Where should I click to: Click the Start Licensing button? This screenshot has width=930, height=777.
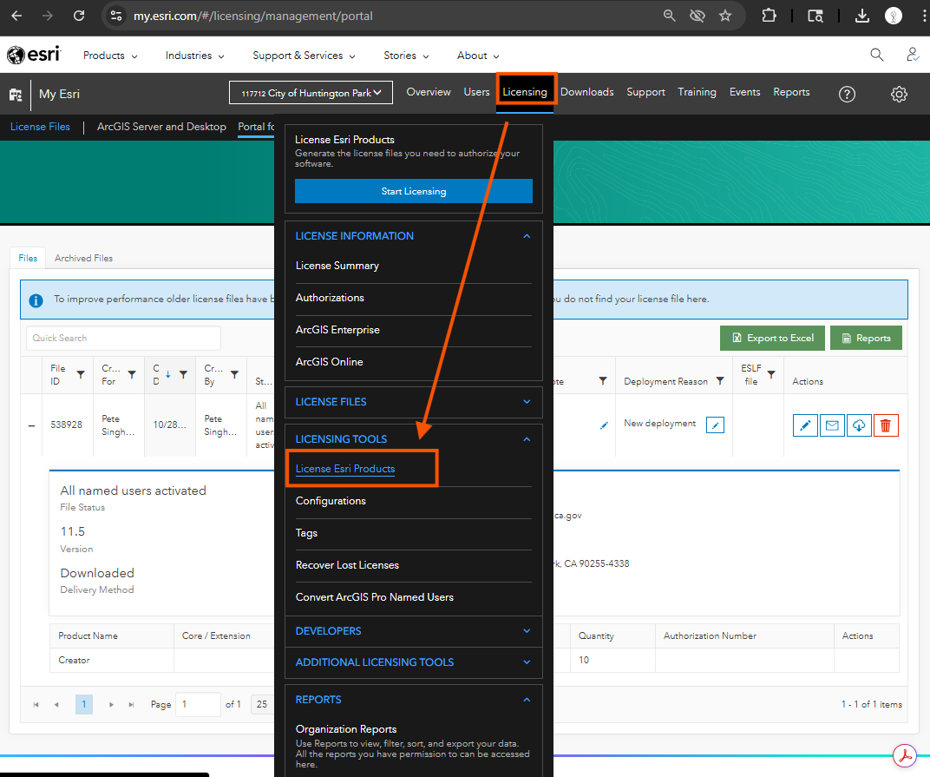pyautogui.click(x=414, y=191)
